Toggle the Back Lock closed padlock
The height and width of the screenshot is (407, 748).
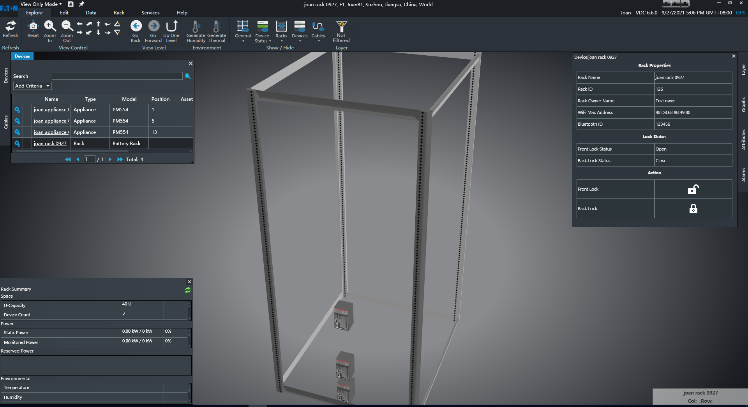(693, 209)
